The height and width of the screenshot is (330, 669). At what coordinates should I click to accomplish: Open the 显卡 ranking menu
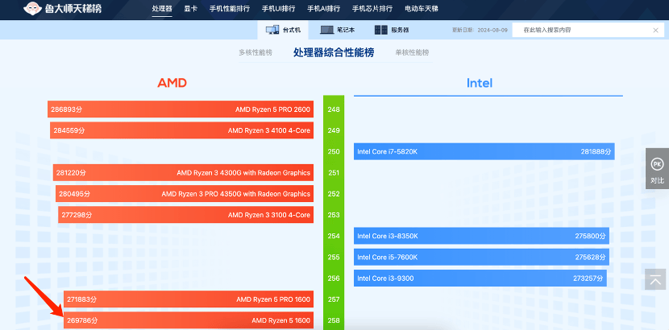190,9
